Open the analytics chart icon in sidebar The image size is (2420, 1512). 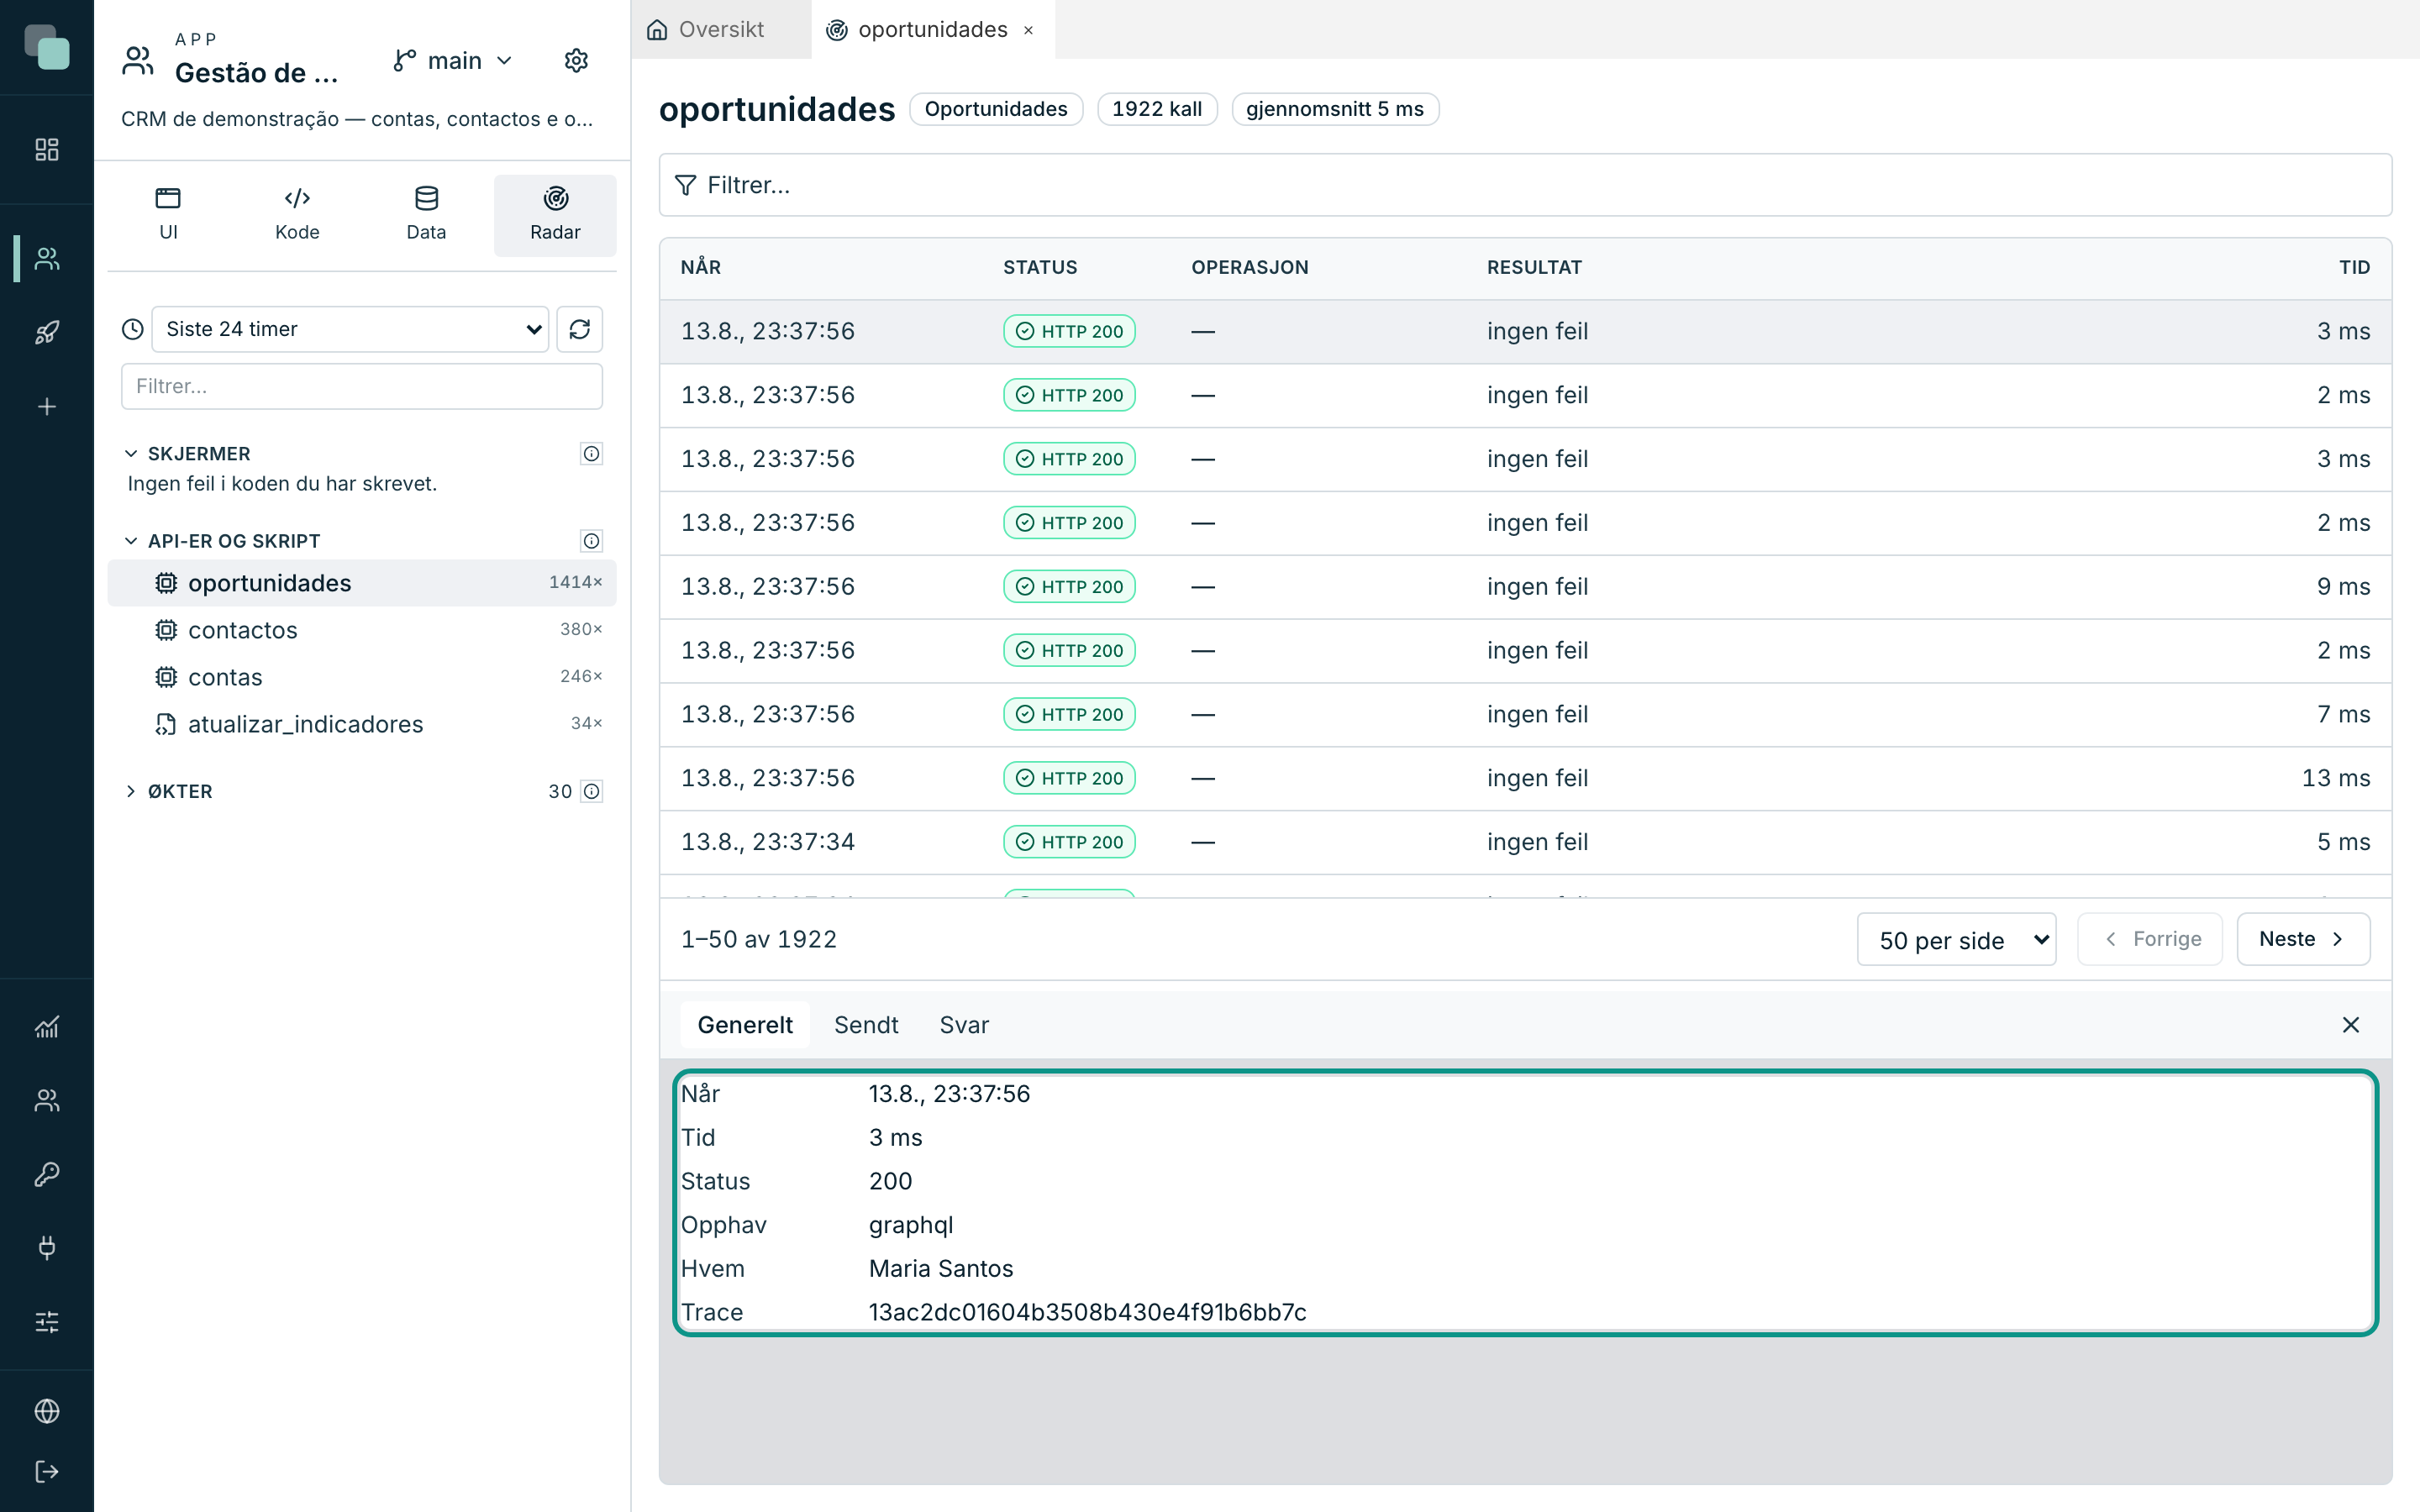coord(47,1027)
